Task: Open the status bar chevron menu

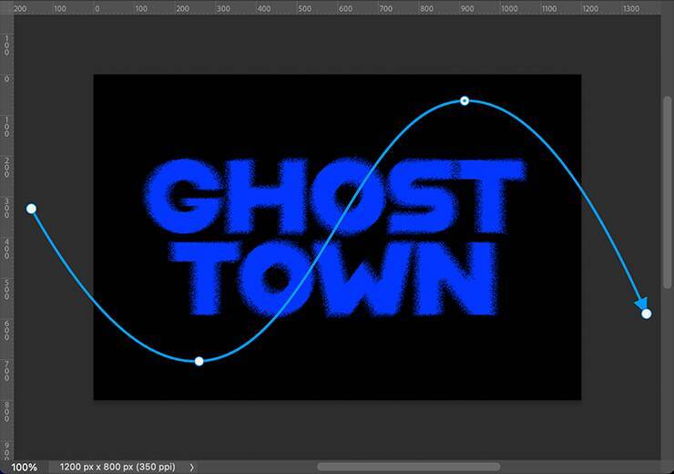Action: click(191, 467)
